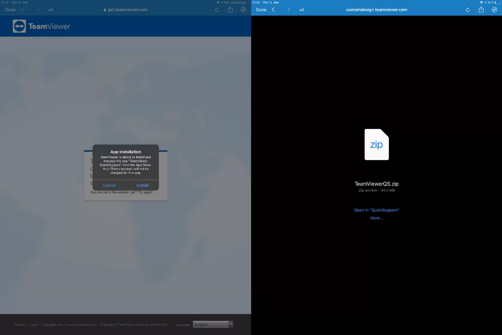Screen dimensions: 502x335
Task: Tap the Share icon on the customdesign.teamviewer.com toolbar
Action: [481, 9]
